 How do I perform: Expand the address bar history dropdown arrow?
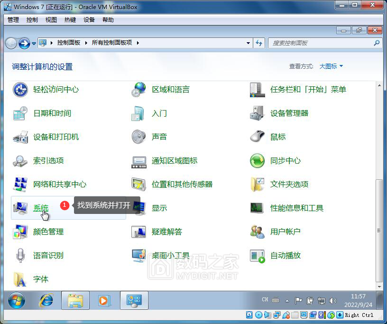tap(249, 43)
